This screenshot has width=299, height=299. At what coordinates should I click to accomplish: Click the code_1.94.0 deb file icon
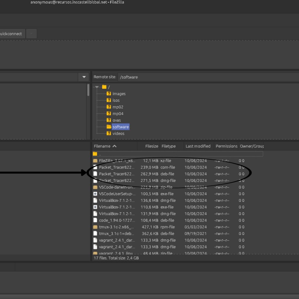coord(95,220)
